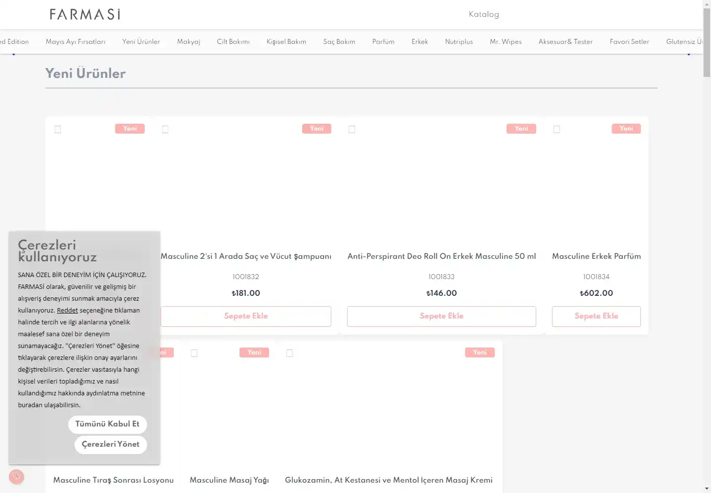Open Favori Setler category
The width and height of the screenshot is (711, 493).
(x=630, y=41)
